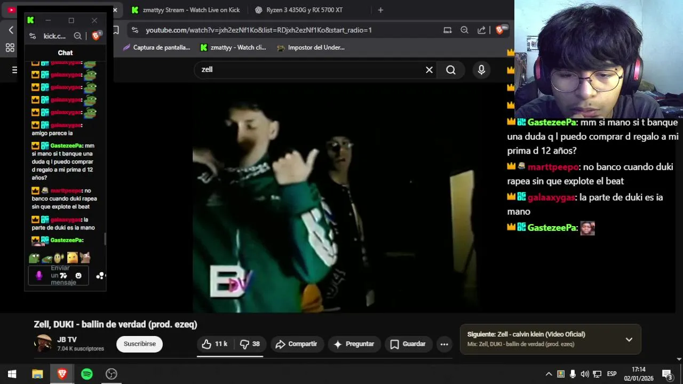Click Kick popup zoom-out magnifier icon
The image size is (683, 384).
tap(78, 36)
